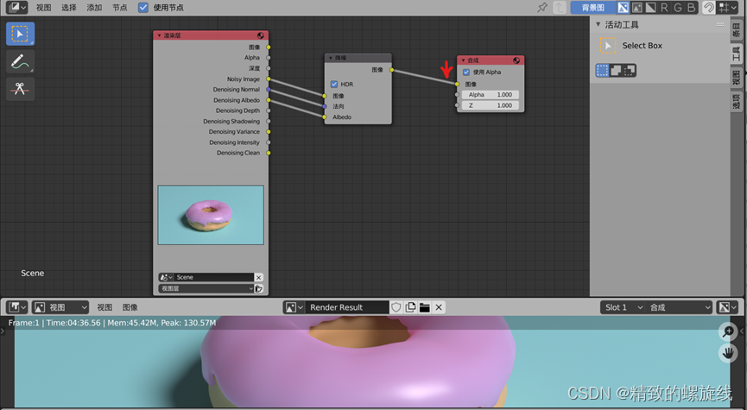Switch to the 视图 sidebar tab

click(736, 77)
